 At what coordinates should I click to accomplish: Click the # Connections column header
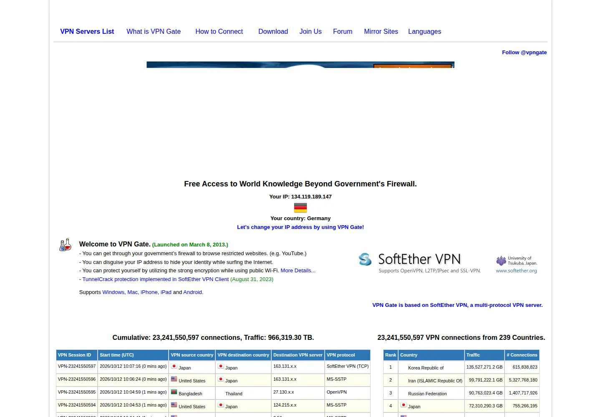point(522,355)
